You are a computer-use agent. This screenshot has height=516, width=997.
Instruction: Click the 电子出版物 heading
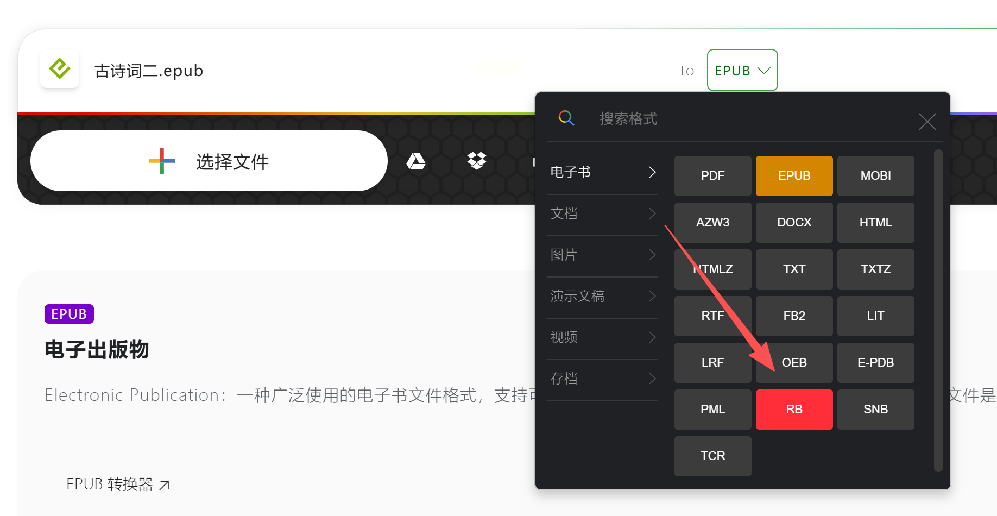97,349
